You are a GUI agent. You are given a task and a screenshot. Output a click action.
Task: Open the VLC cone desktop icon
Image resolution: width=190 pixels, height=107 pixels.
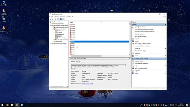coord(4,29)
